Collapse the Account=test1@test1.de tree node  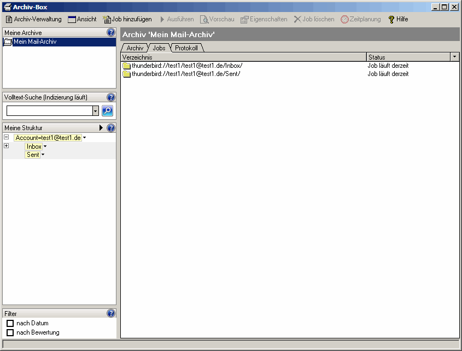pos(6,138)
